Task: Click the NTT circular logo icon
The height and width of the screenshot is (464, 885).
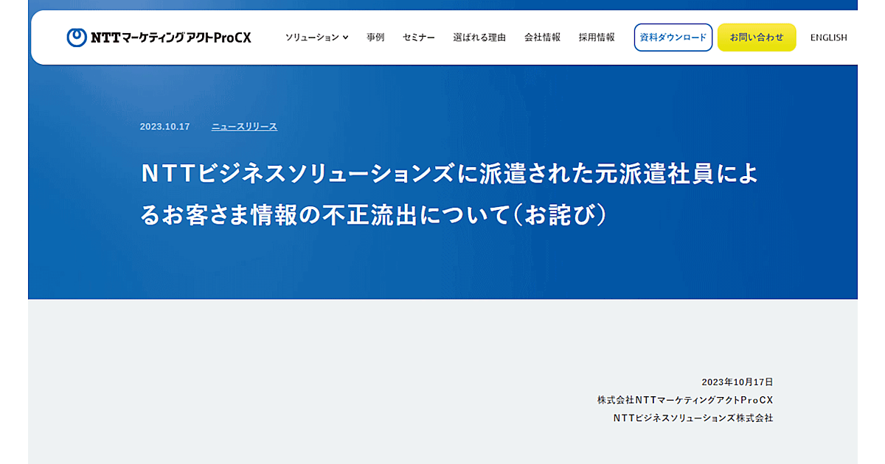Action: (x=77, y=38)
